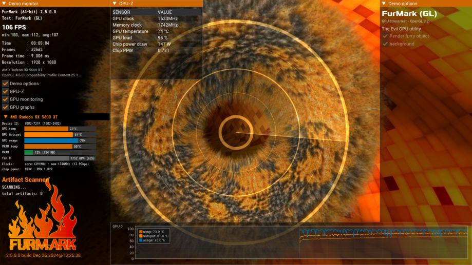Click the 'Demo monitor' panel title
The width and height of the screenshot is (472, 265).
click(23, 4)
